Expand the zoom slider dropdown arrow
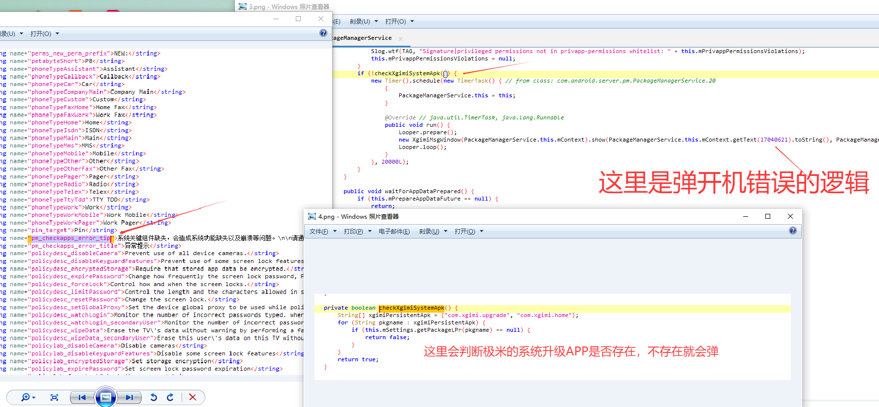The image size is (879, 407). [34, 398]
